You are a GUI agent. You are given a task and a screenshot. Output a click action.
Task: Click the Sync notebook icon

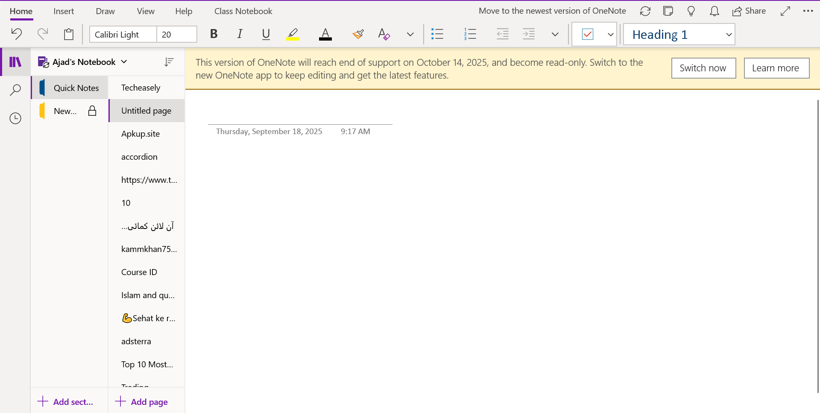pyautogui.click(x=645, y=11)
